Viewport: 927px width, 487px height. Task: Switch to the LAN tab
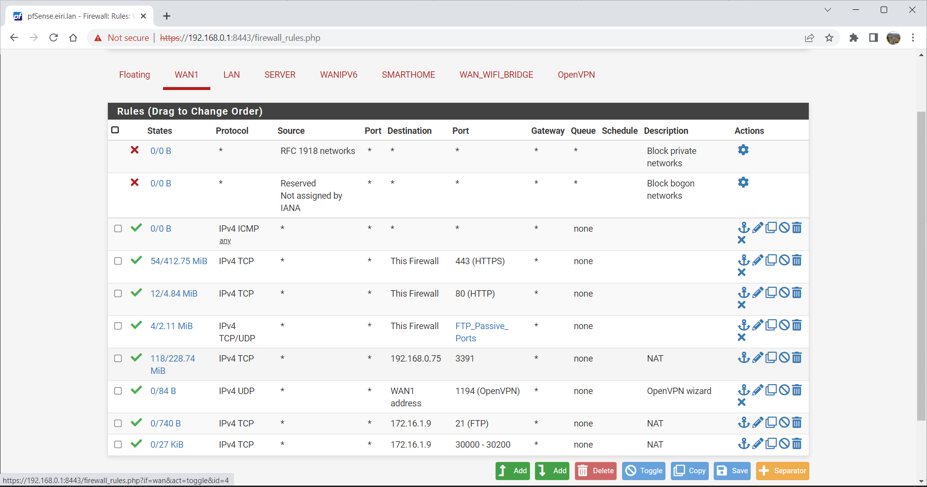[x=232, y=75]
